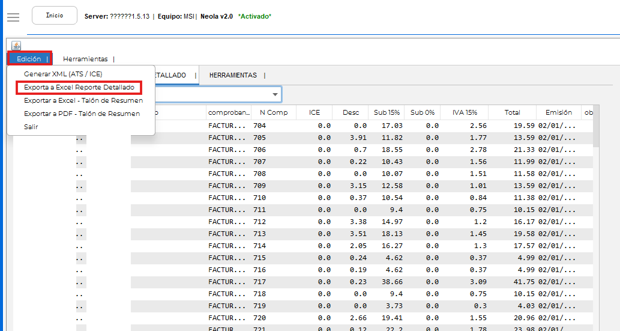Click the Java coffee cup icon
This screenshot has width=620, height=331.
[16, 46]
